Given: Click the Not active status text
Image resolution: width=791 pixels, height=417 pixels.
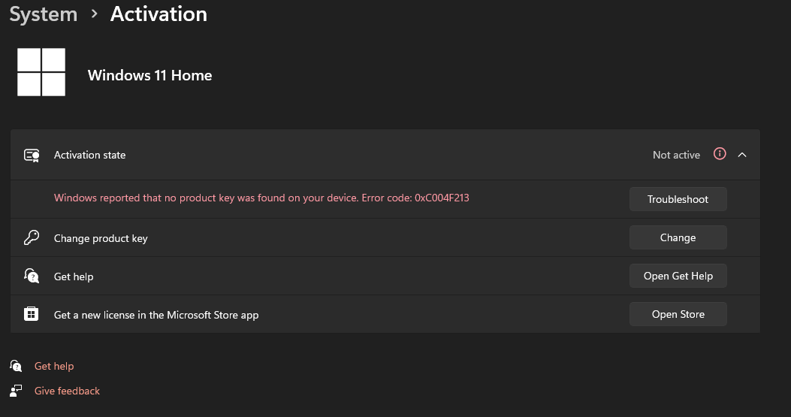Looking at the screenshot, I should [676, 155].
